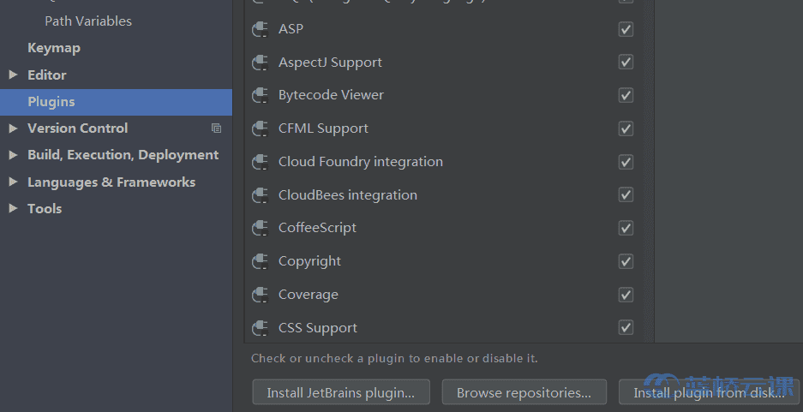Select the CoffeeScript plugin name
This screenshot has height=412, width=803.
pos(317,228)
